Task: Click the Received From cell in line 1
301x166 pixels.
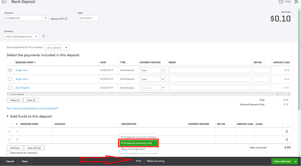Action: (x=36, y=132)
